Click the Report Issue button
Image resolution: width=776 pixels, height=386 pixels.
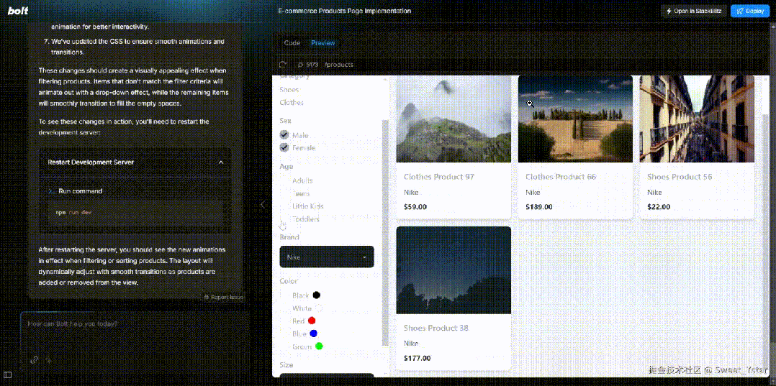click(224, 297)
